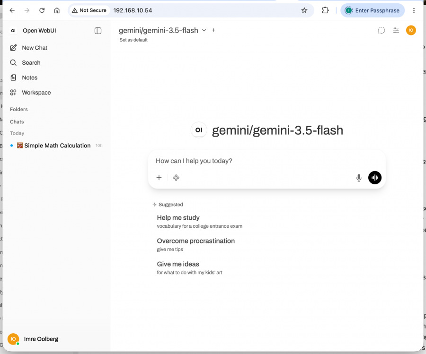426x354 pixels.
Task: Click the Search magnifier icon
Action: click(x=13, y=63)
